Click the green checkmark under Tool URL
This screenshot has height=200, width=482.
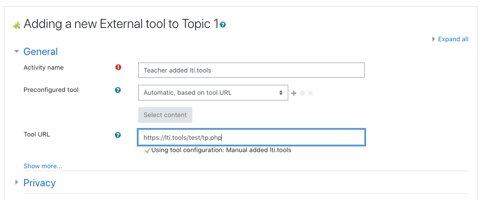(148, 150)
